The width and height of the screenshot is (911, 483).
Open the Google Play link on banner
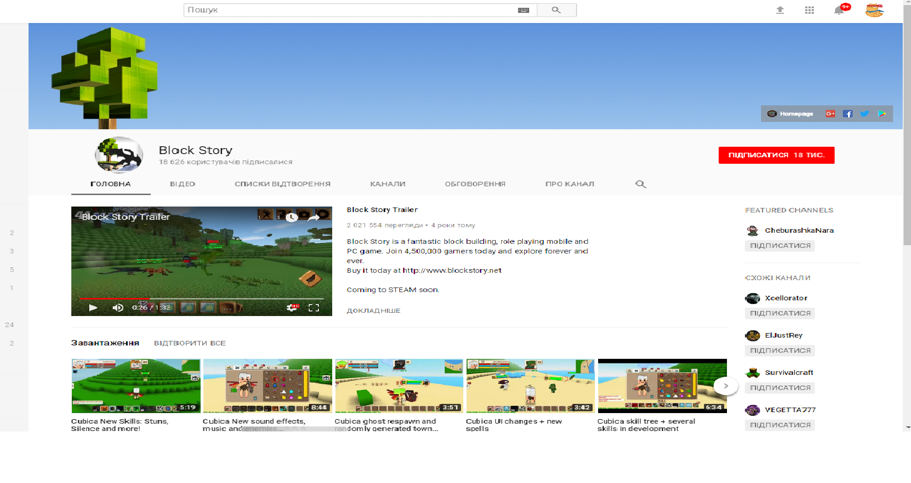click(x=882, y=114)
